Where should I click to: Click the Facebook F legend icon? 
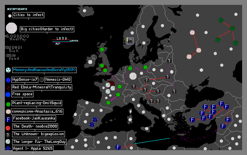(8, 119)
